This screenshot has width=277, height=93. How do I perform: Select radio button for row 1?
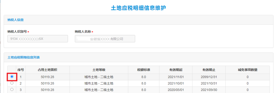[12, 77]
